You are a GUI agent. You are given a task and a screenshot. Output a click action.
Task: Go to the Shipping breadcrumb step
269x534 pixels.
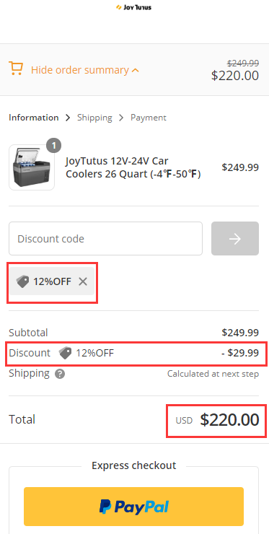tap(94, 118)
